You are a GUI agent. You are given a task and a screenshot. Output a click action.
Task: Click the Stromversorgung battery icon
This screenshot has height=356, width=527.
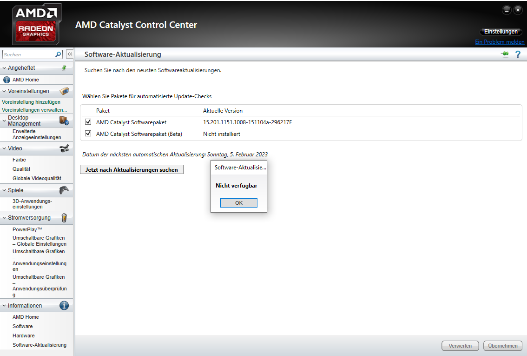[x=64, y=218]
